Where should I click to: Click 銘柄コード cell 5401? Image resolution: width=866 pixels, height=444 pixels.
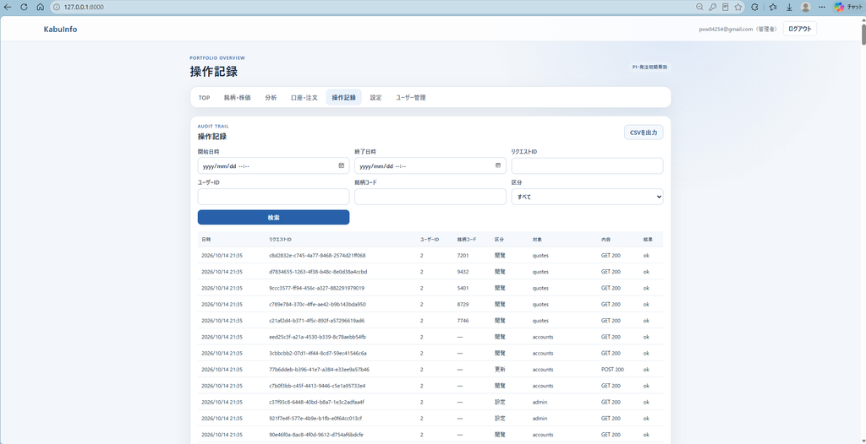463,288
